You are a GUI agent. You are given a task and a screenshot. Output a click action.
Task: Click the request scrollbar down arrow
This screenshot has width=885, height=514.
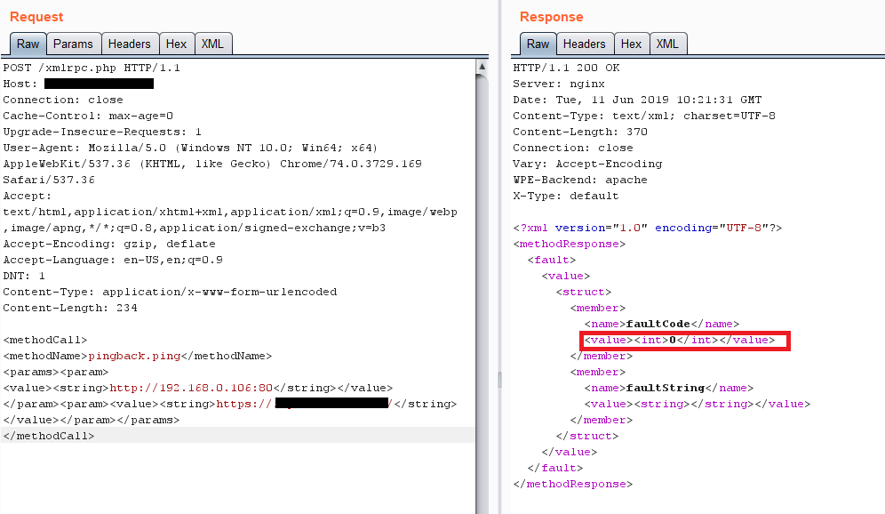(482, 507)
